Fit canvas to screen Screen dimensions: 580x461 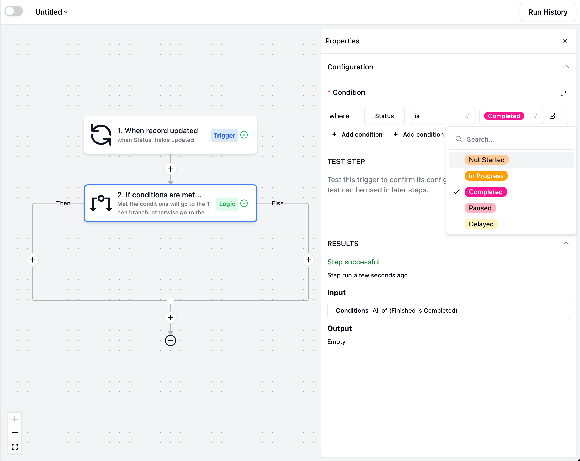coord(15,447)
